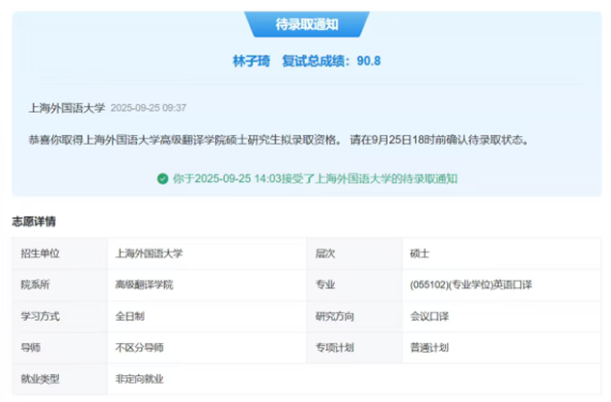Select the 待录取通知 banner header
Screen dimensions: 611x402
pos(306,24)
